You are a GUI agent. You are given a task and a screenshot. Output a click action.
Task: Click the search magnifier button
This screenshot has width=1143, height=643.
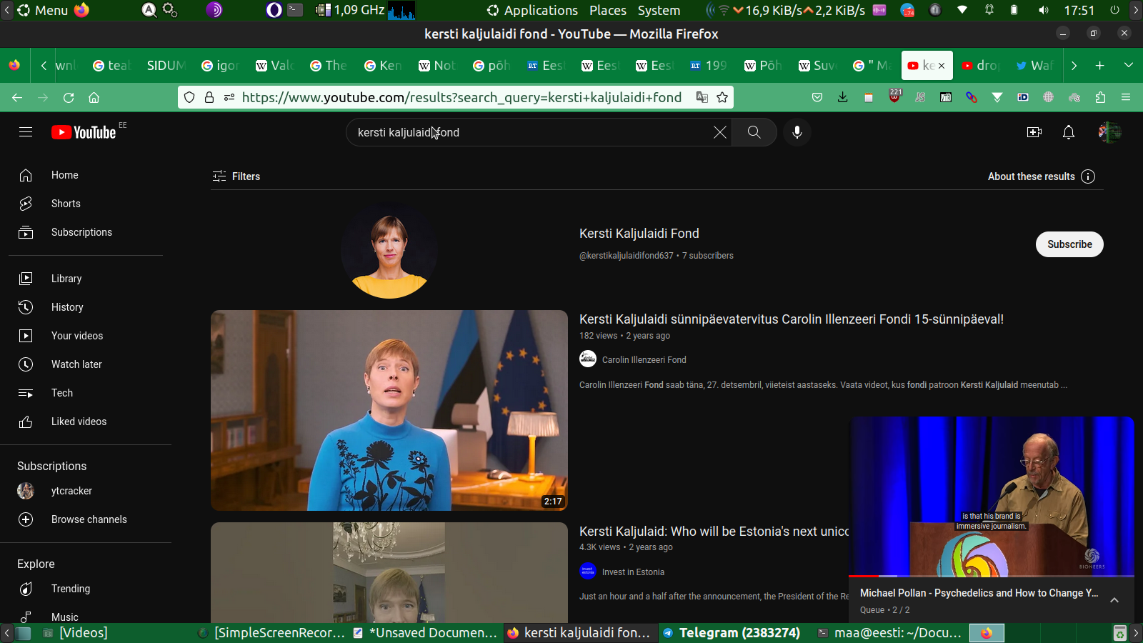754,132
